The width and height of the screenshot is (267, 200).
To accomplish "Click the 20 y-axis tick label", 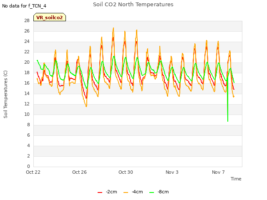I will (x=27, y=62).
